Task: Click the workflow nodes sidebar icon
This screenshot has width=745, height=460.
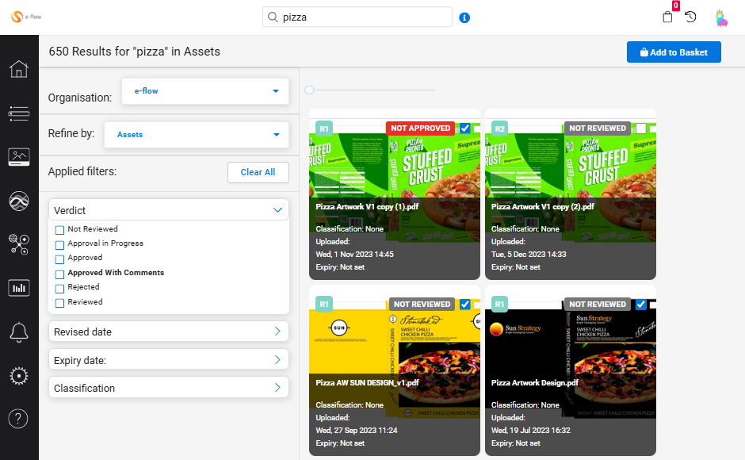Action: [18, 243]
